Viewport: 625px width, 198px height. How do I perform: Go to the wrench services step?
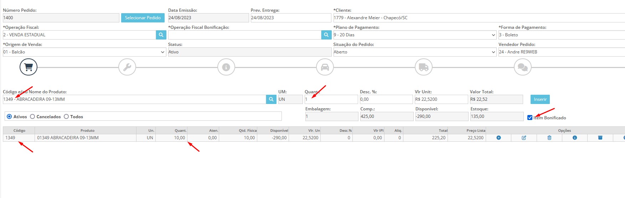(x=127, y=67)
